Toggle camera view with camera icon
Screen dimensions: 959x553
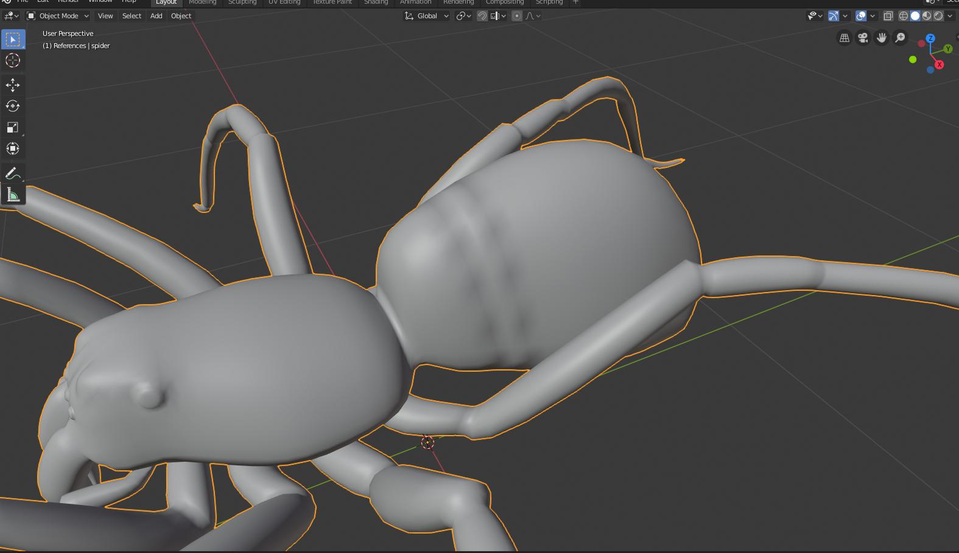(863, 38)
